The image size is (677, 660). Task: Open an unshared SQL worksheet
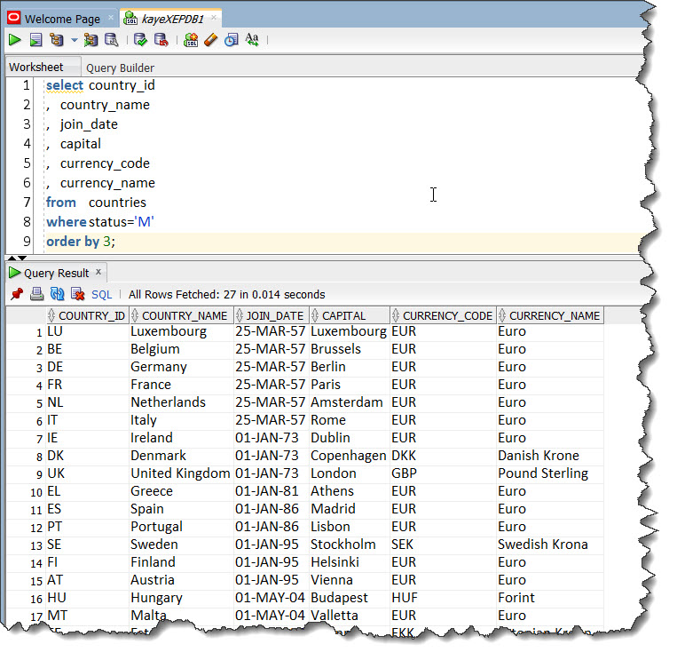pyautogui.click(x=191, y=40)
